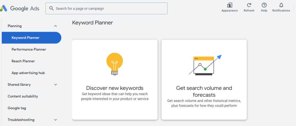
Task: Open Reach Planner
Action: point(23,61)
